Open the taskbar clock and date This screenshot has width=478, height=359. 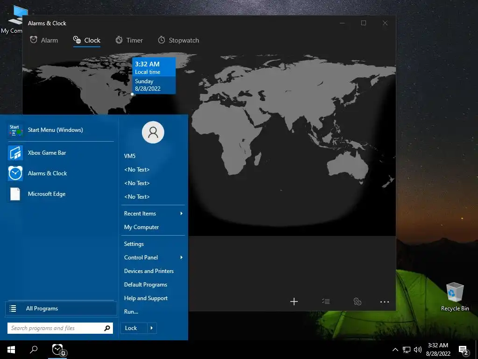pyautogui.click(x=438, y=350)
